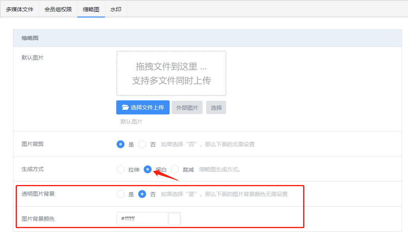
Task: Click the 默认图片 field label
Action: pos(33,58)
